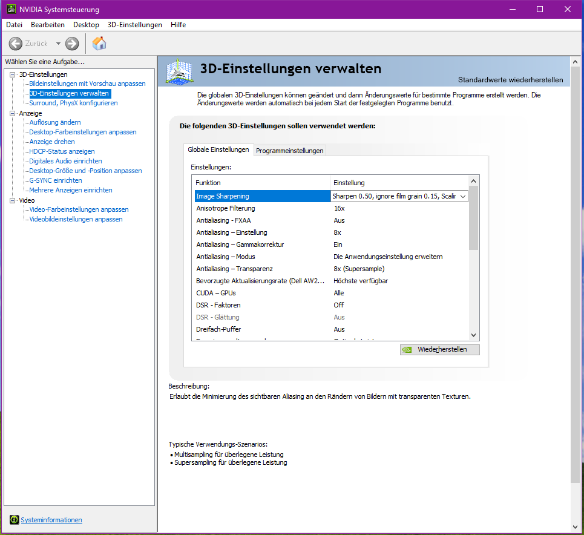Screen dimensions: 584x535
Task: Open Auflösung ändern
Action: [x=54, y=122]
